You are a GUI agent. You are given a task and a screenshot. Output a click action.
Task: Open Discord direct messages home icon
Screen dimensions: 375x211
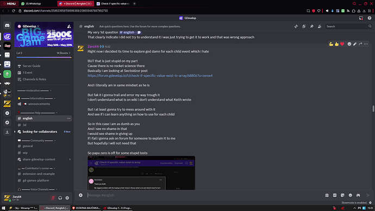[7, 26]
